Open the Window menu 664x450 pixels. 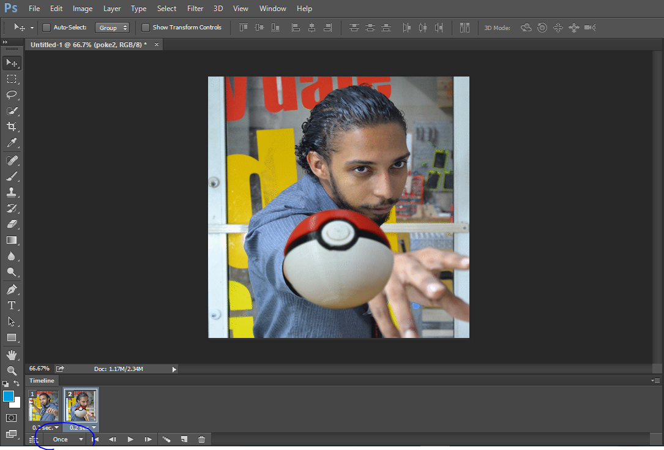click(x=273, y=9)
